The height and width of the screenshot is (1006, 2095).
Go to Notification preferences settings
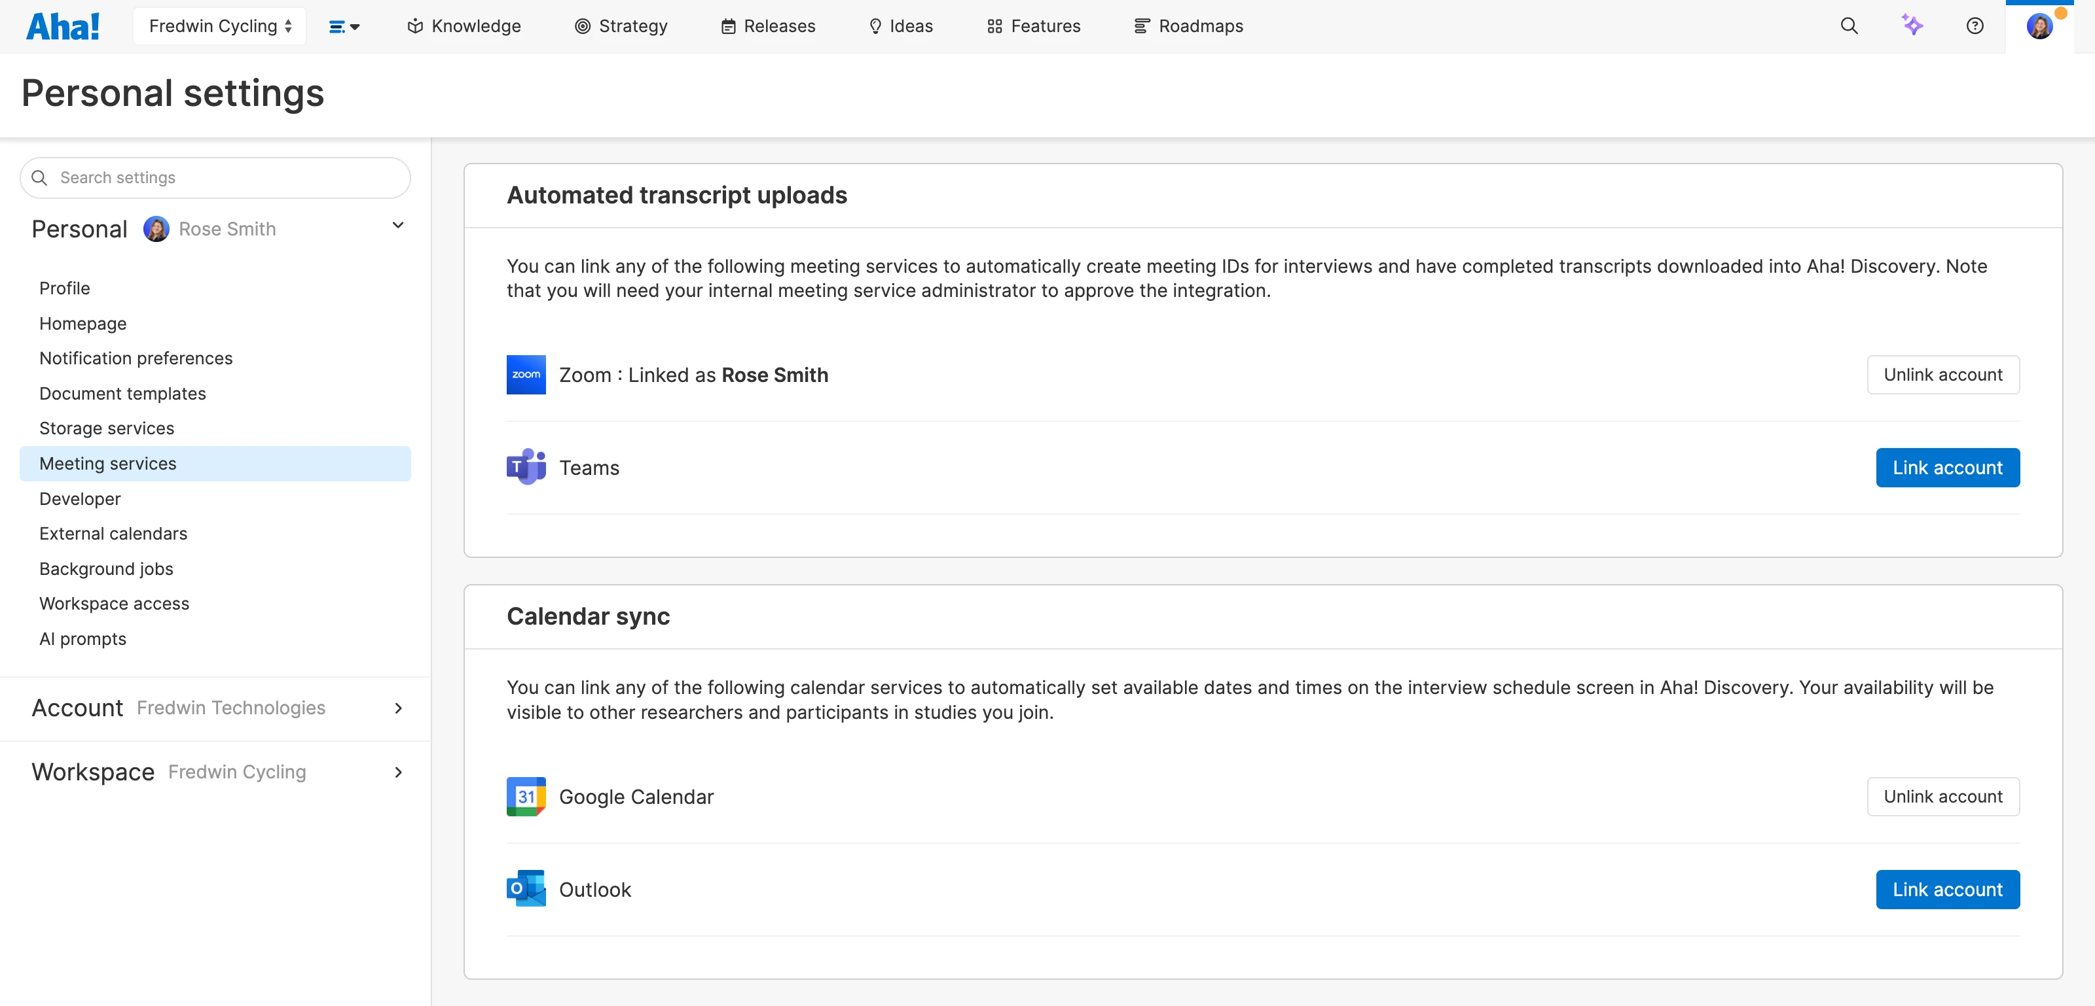136,358
